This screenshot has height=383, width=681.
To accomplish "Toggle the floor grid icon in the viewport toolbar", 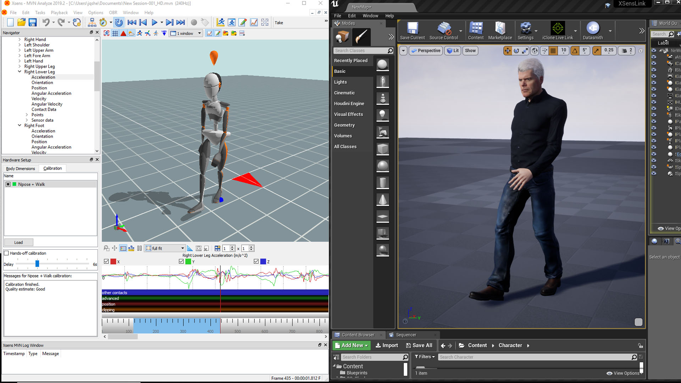I will 115,33.
